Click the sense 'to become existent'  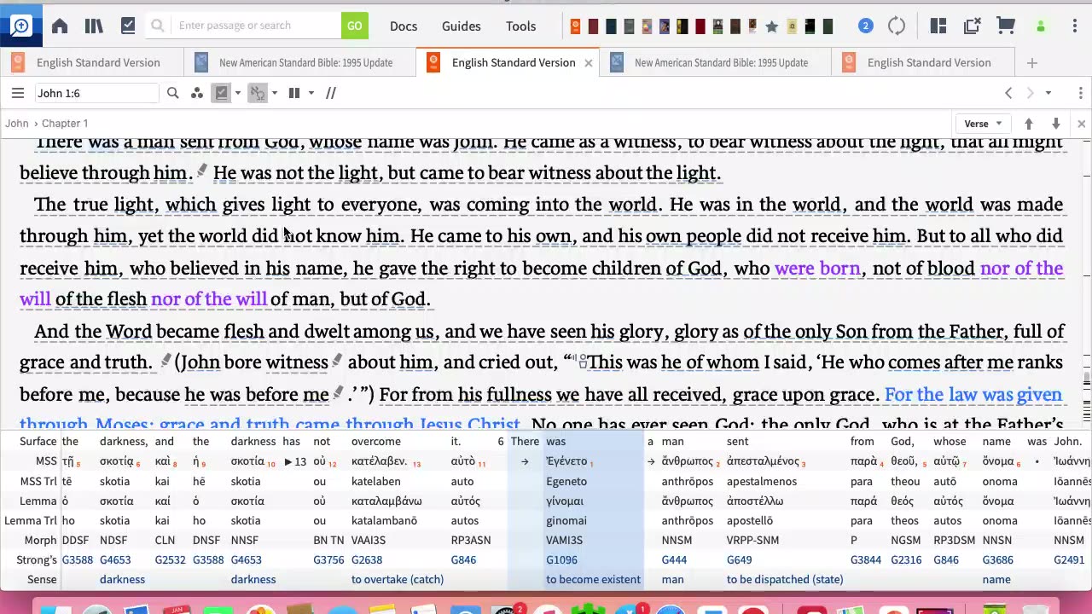[593, 579]
